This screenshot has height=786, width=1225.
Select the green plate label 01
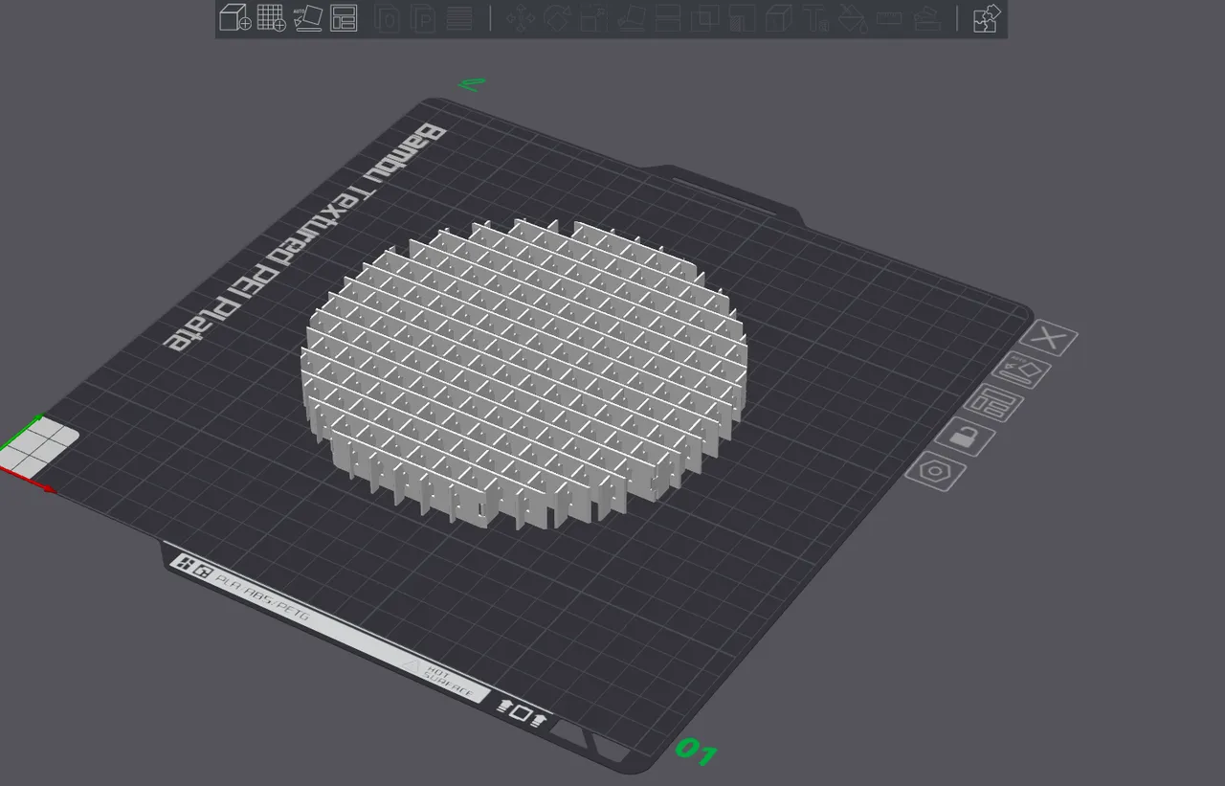click(x=696, y=752)
